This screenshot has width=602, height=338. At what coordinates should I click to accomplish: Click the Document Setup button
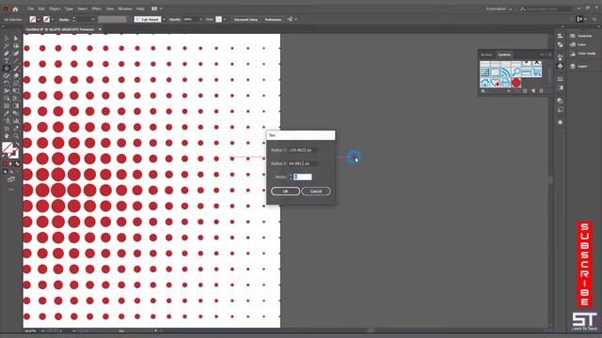tap(246, 19)
